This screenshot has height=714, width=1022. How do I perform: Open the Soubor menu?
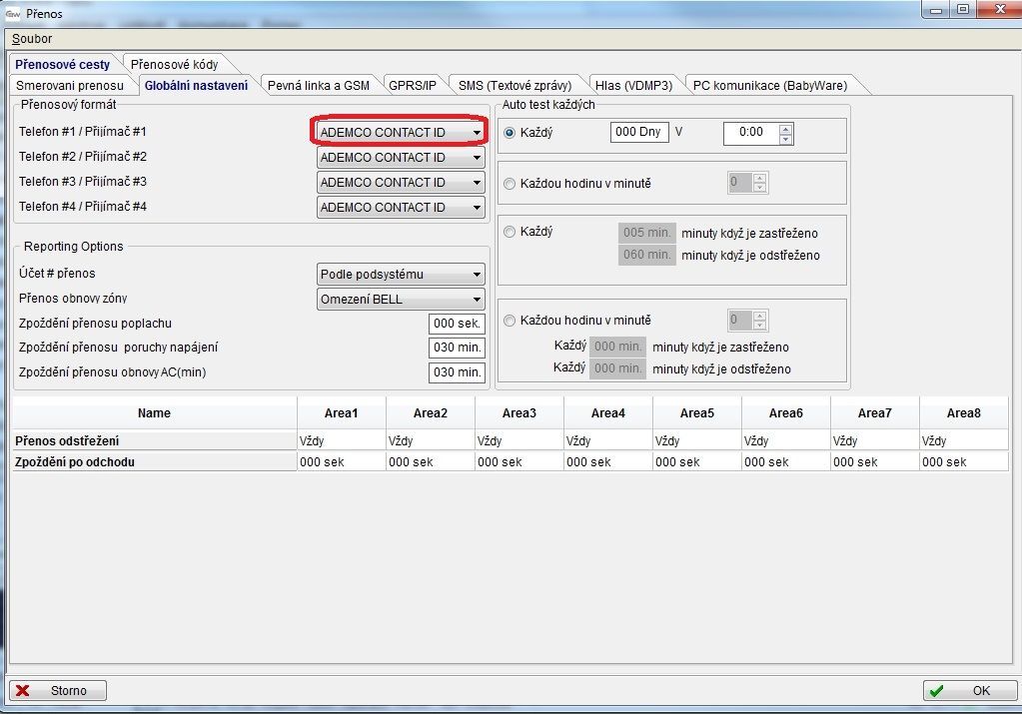[32, 39]
